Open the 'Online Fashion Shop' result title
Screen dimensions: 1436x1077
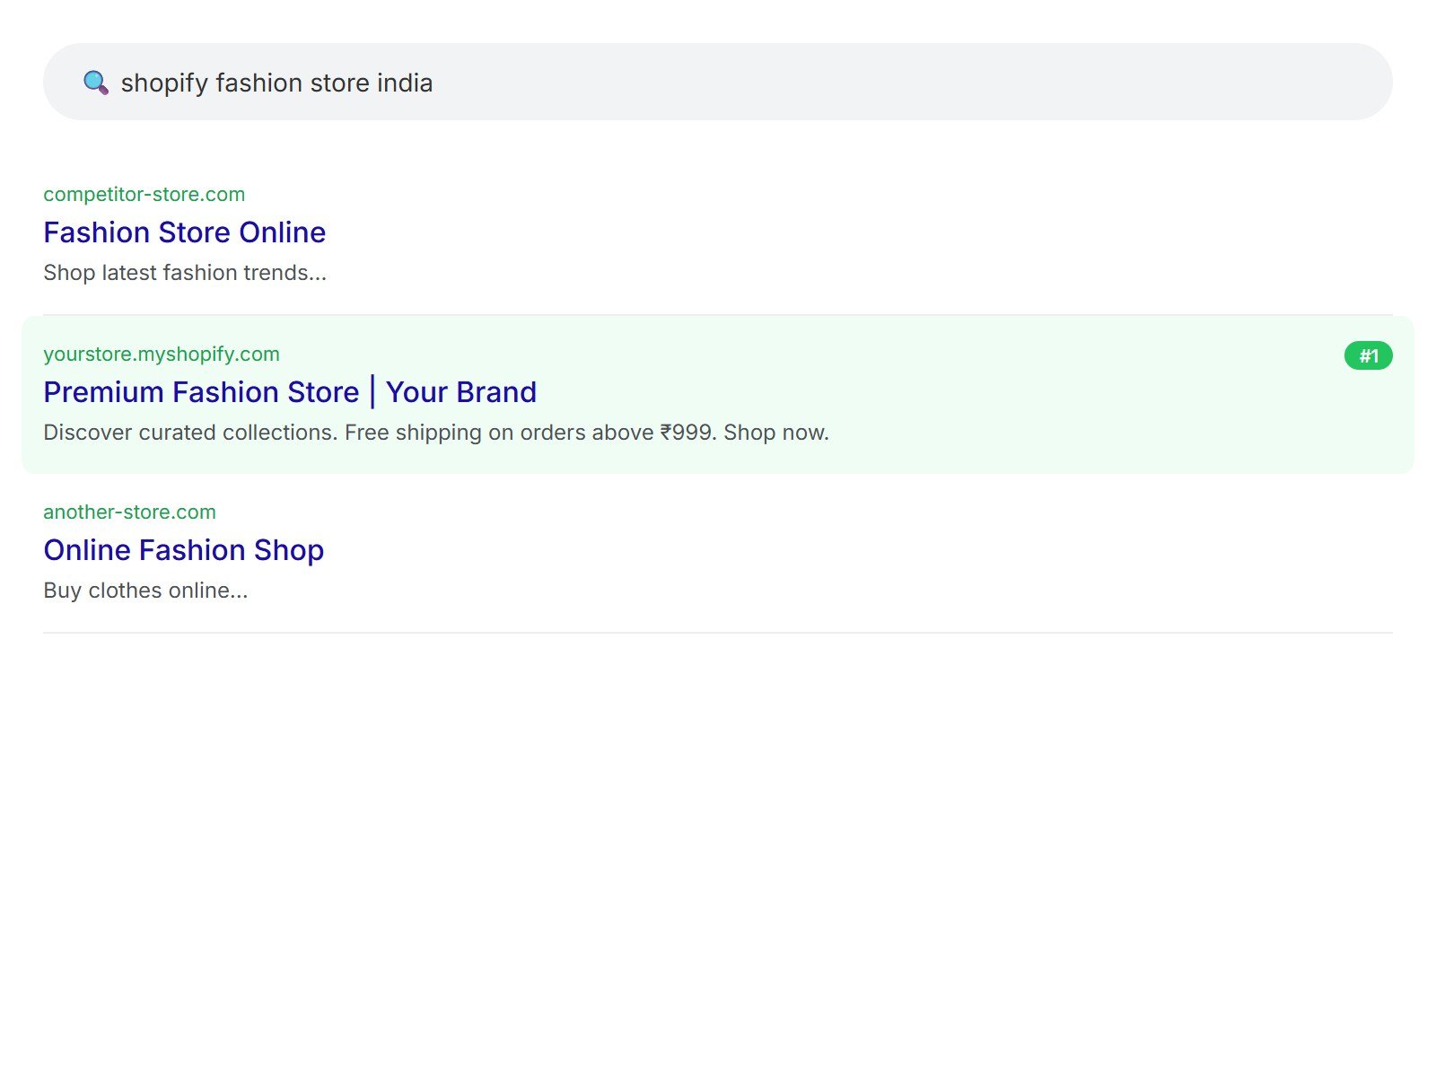(x=183, y=550)
